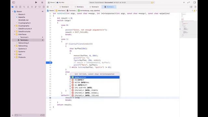Click the issue warning icon in jump bar
208x117 pixels.
tap(194, 10)
